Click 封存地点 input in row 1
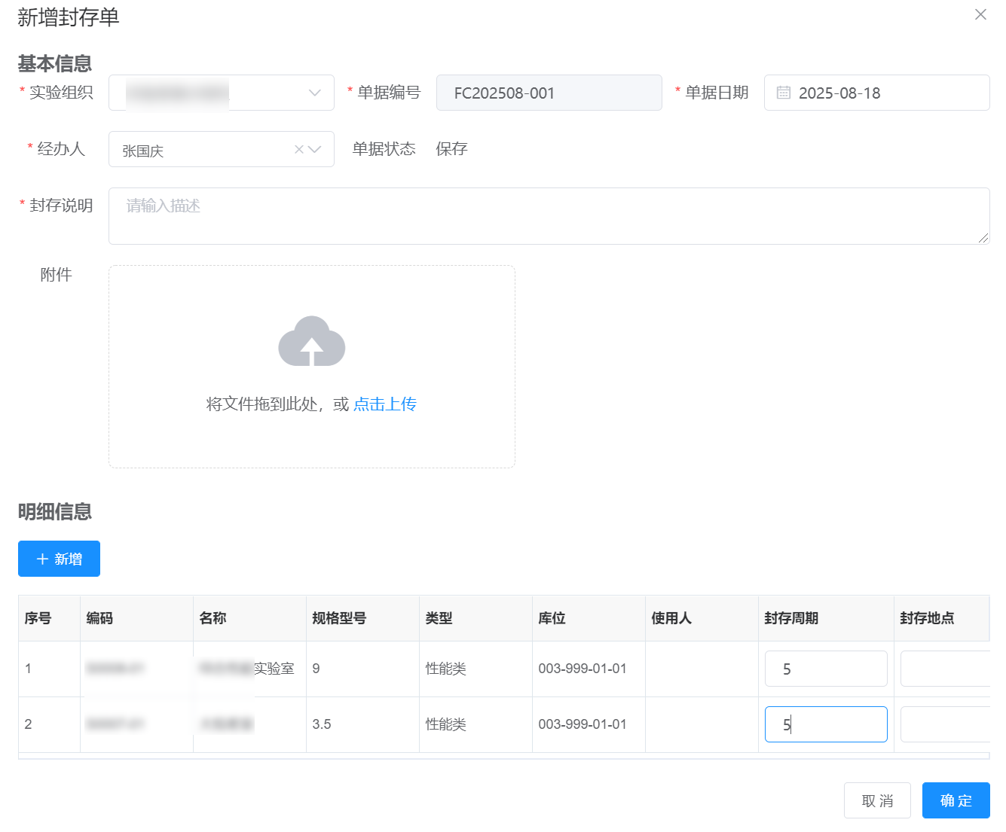The width and height of the screenshot is (1006, 832). click(945, 669)
